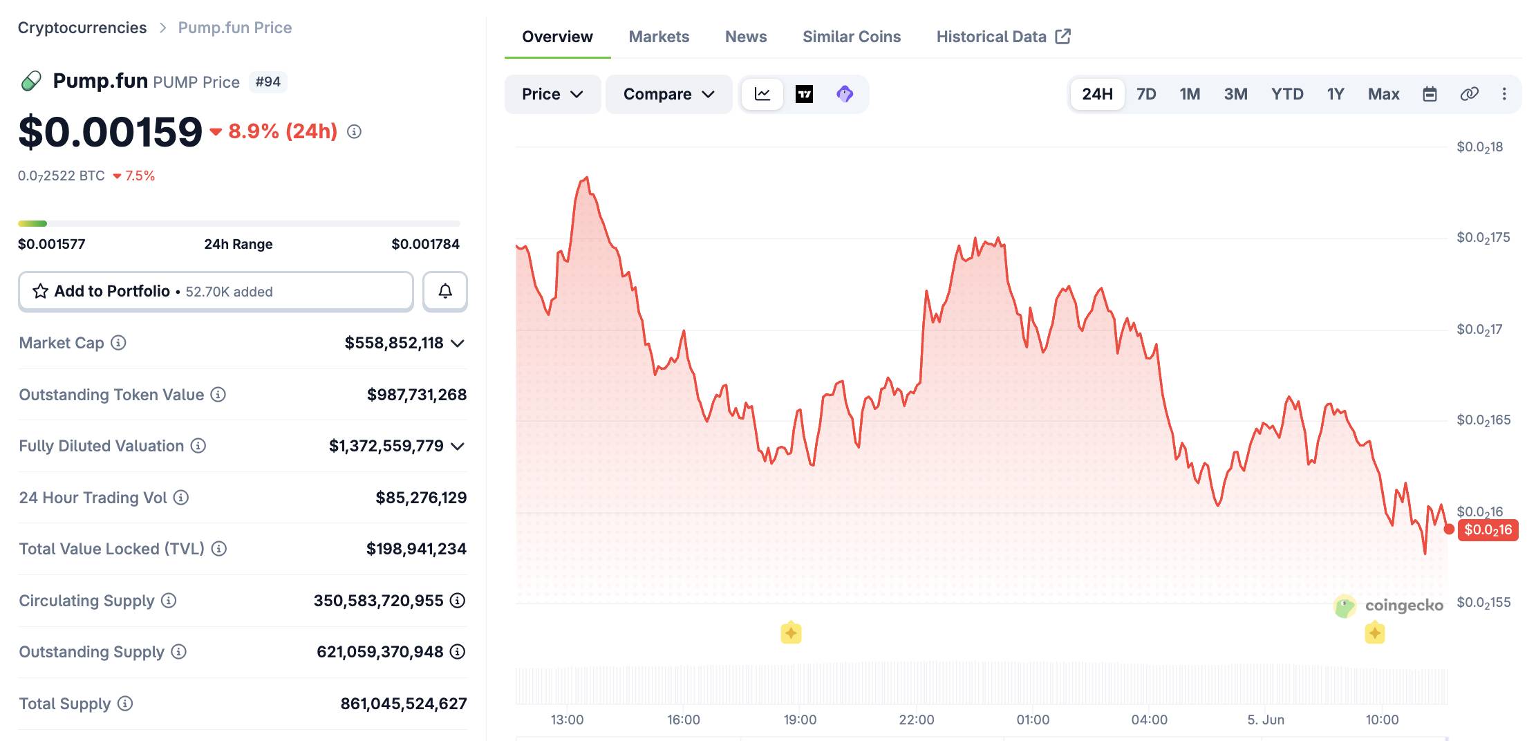Switch to the News tab
The width and height of the screenshot is (1536, 741).
click(x=746, y=37)
